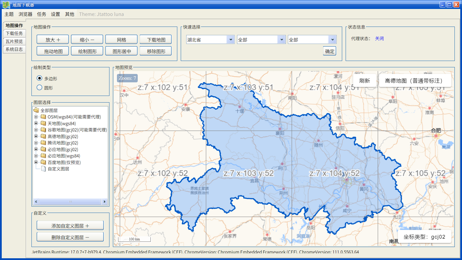Screen dimensions: 462x260
Task: Click the 武汉 city marker on map
Action: click(347, 180)
